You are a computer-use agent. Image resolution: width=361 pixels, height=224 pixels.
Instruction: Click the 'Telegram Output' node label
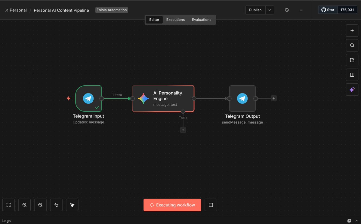tap(242, 116)
